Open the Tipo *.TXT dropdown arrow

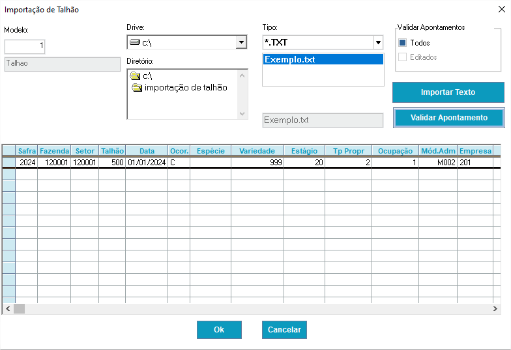(x=378, y=43)
